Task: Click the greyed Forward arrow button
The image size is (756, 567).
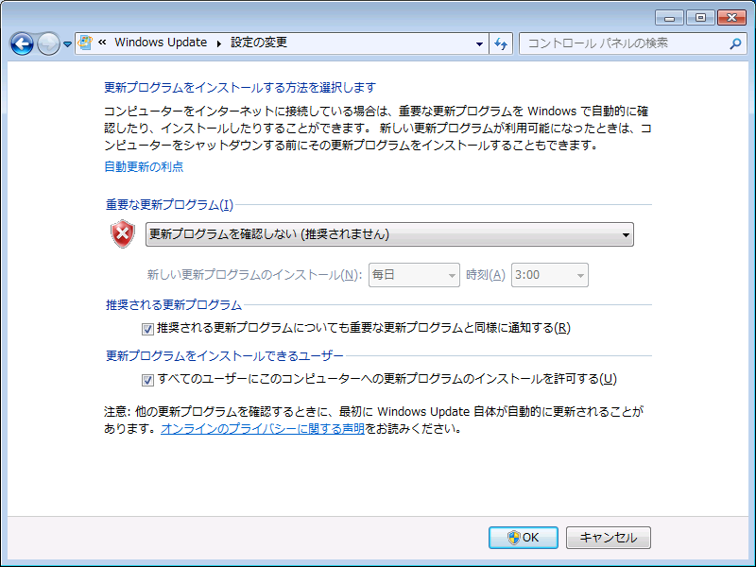Action: pos(48,43)
